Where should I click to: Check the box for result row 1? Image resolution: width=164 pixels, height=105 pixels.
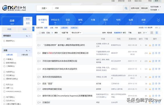tap(38, 45)
